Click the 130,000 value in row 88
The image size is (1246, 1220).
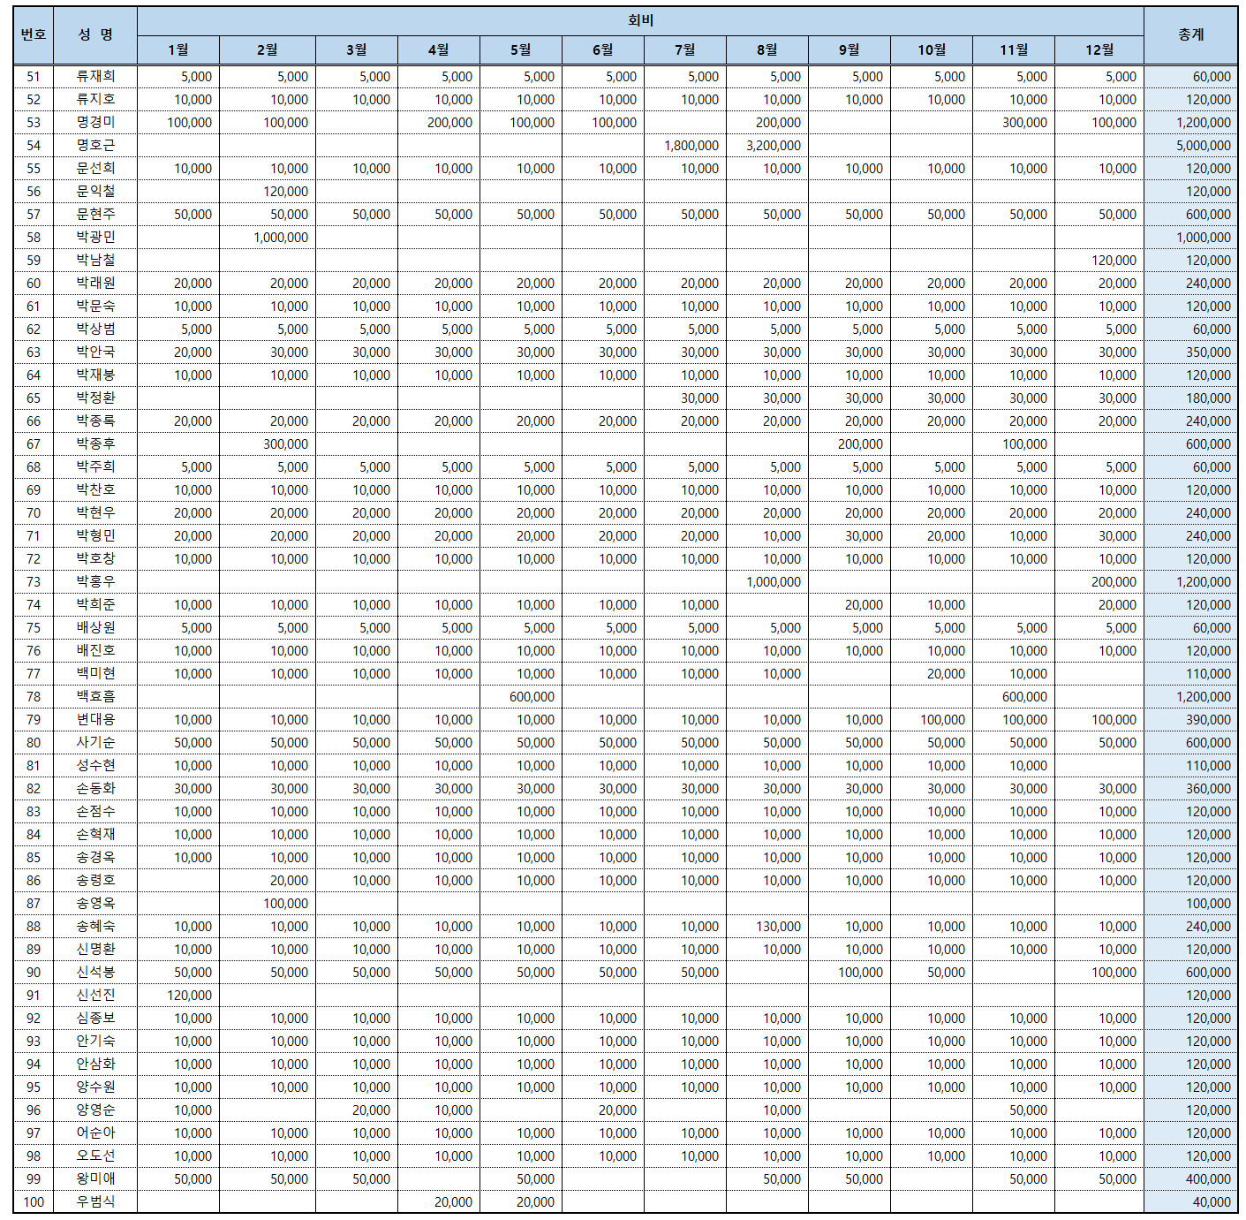pyautogui.click(x=777, y=927)
